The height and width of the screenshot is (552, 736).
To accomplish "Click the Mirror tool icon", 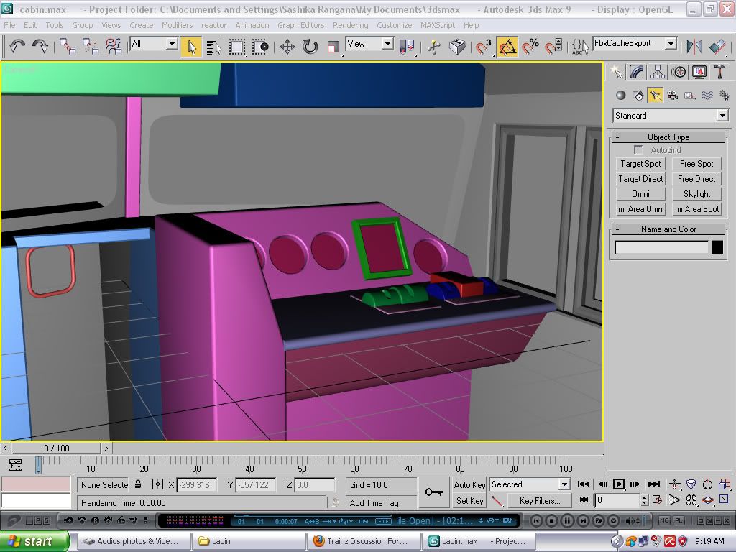I will pyautogui.click(x=694, y=47).
